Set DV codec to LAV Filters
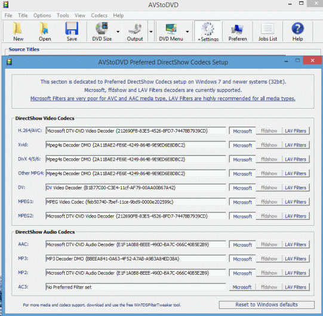The image size is (323, 316). tap(296, 188)
